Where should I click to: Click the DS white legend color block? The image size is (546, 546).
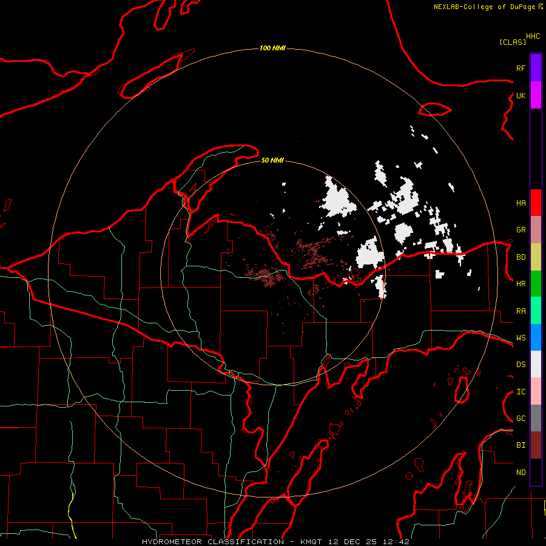pyautogui.click(x=536, y=364)
